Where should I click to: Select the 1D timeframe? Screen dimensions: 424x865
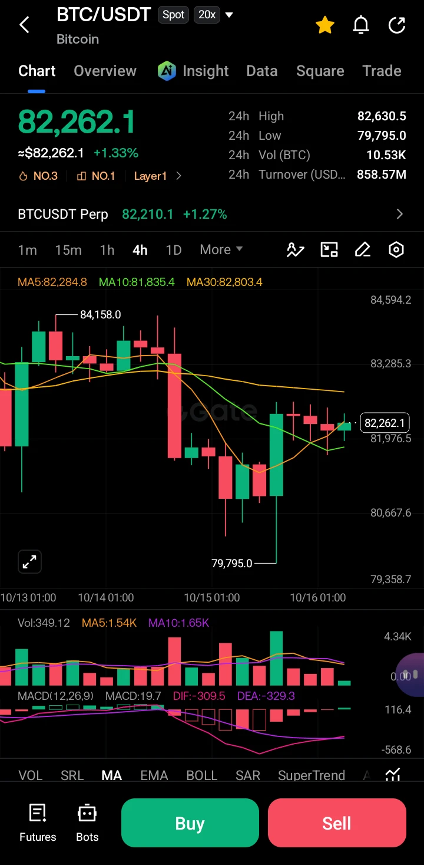[x=174, y=249]
